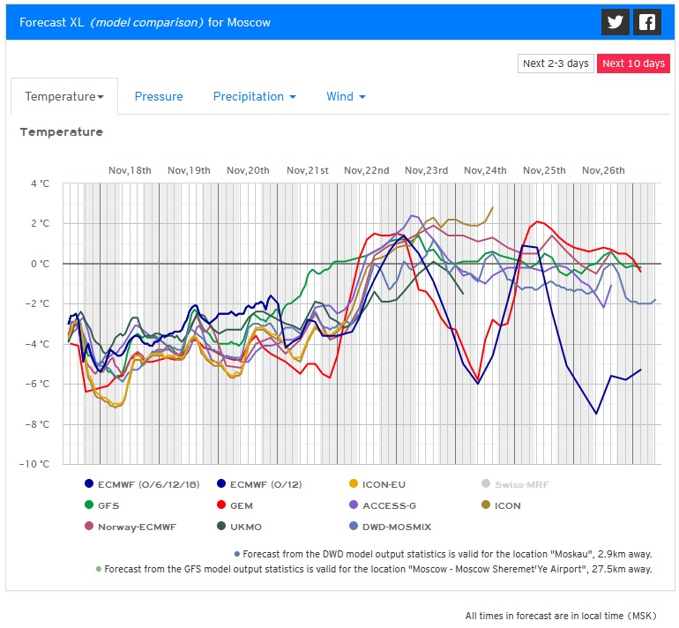Open the Precipitation dropdown menu

(x=254, y=97)
